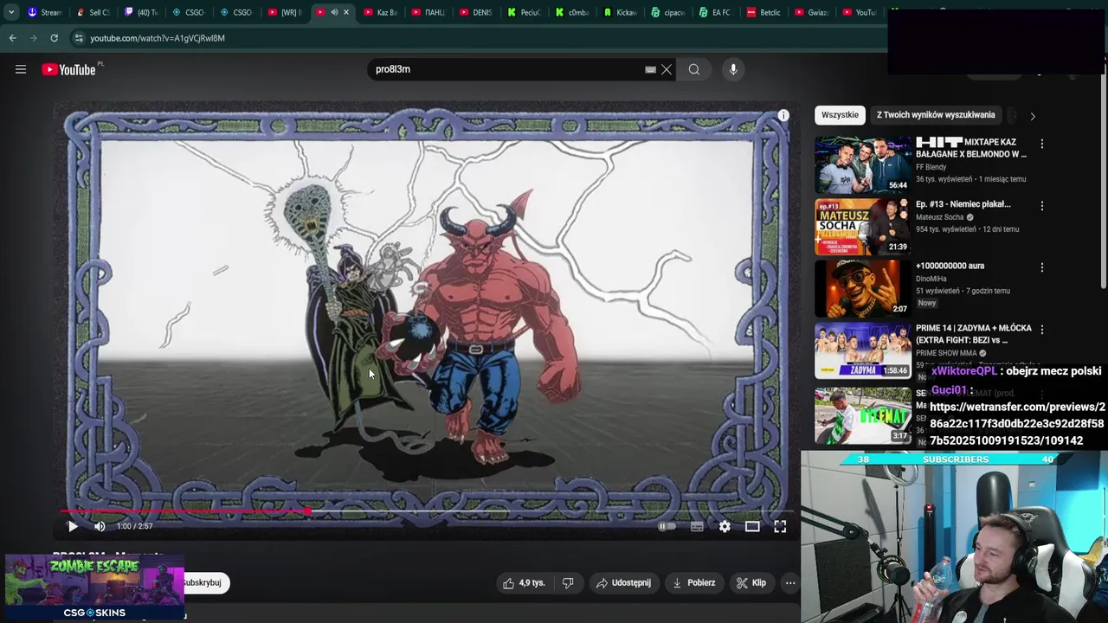Download the video with Pobierz
The image size is (1108, 623).
[694, 583]
